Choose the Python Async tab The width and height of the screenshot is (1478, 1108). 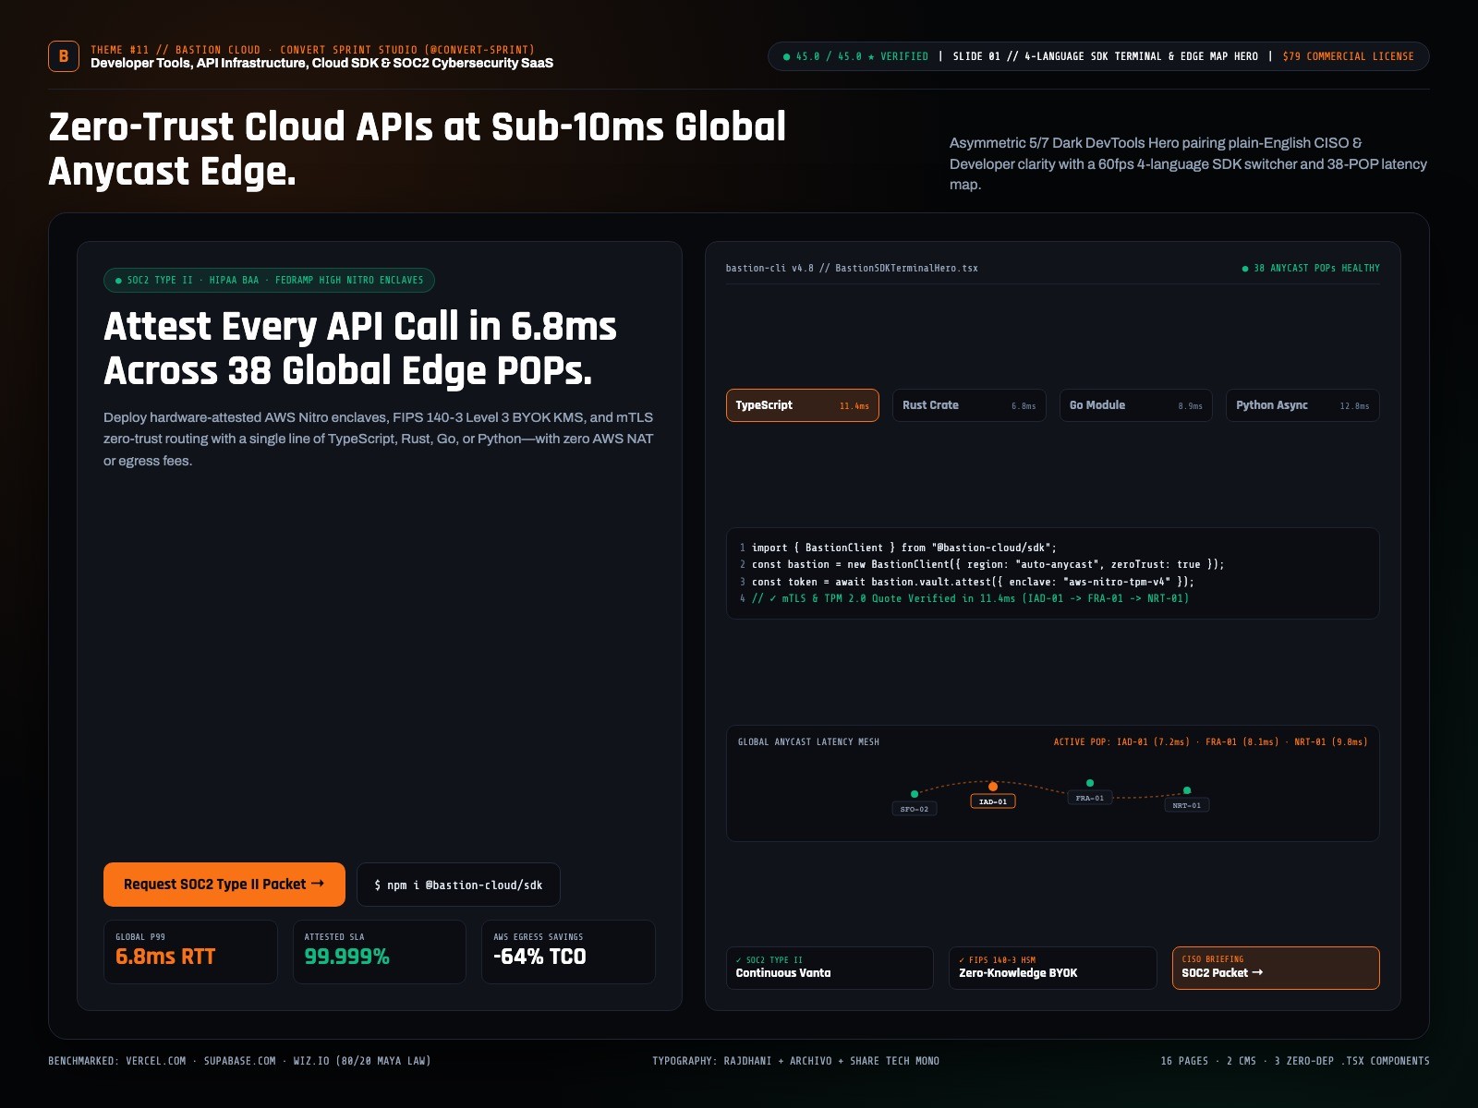click(x=1302, y=405)
